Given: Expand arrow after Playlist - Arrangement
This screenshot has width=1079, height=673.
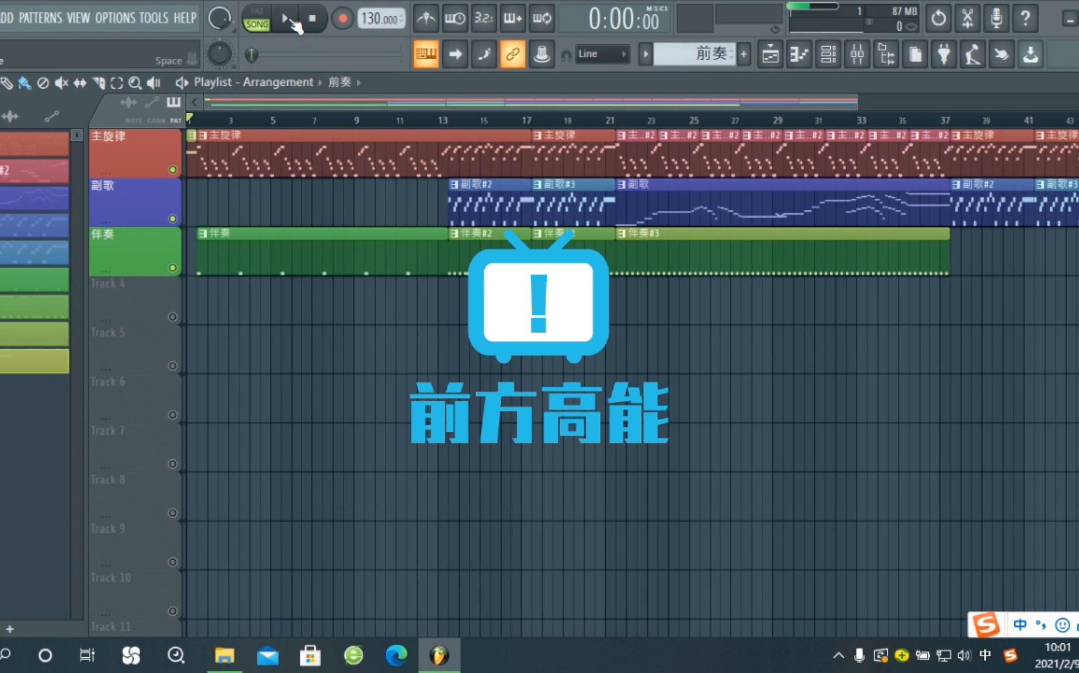Looking at the screenshot, I should click(320, 83).
